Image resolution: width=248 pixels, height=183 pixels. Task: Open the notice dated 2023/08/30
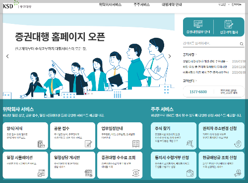214,73
